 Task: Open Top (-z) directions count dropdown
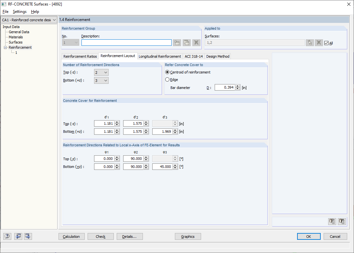[x=101, y=73]
